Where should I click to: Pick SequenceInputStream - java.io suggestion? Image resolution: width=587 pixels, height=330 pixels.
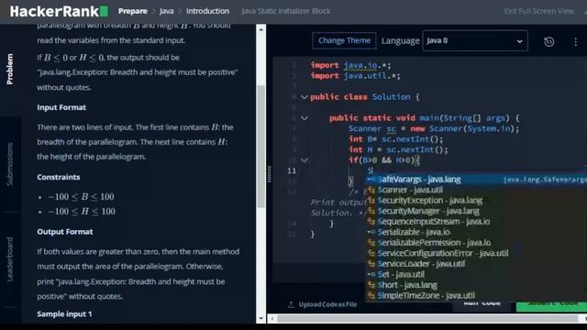tap(476, 222)
